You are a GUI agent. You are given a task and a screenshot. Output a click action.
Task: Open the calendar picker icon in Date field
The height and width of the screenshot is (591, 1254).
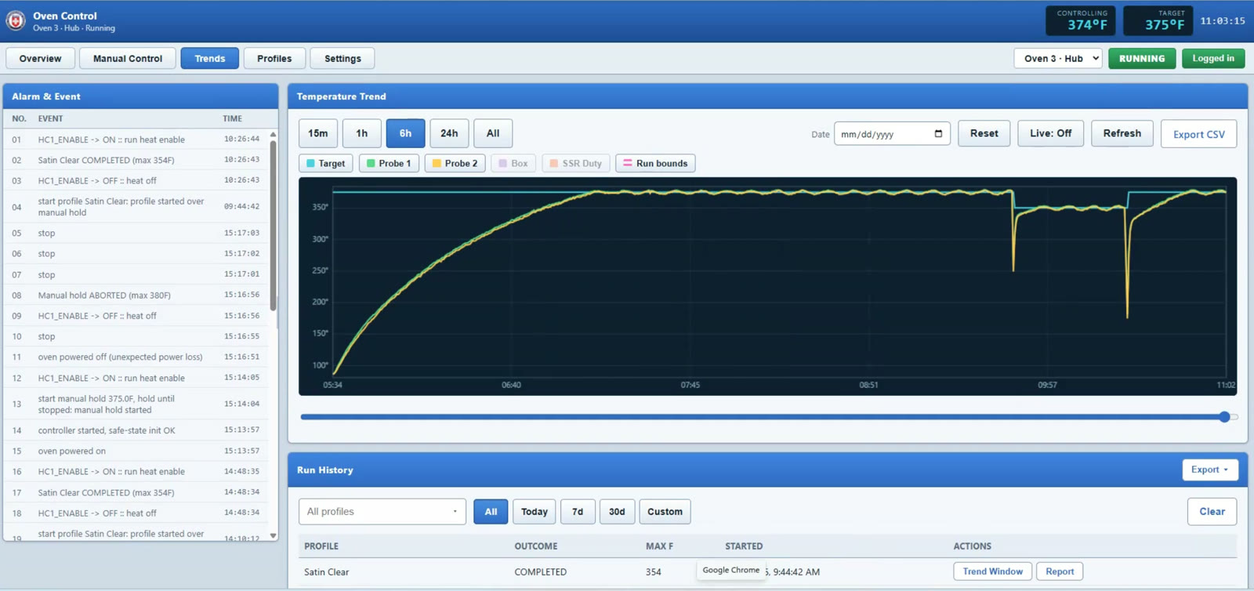[x=938, y=134]
